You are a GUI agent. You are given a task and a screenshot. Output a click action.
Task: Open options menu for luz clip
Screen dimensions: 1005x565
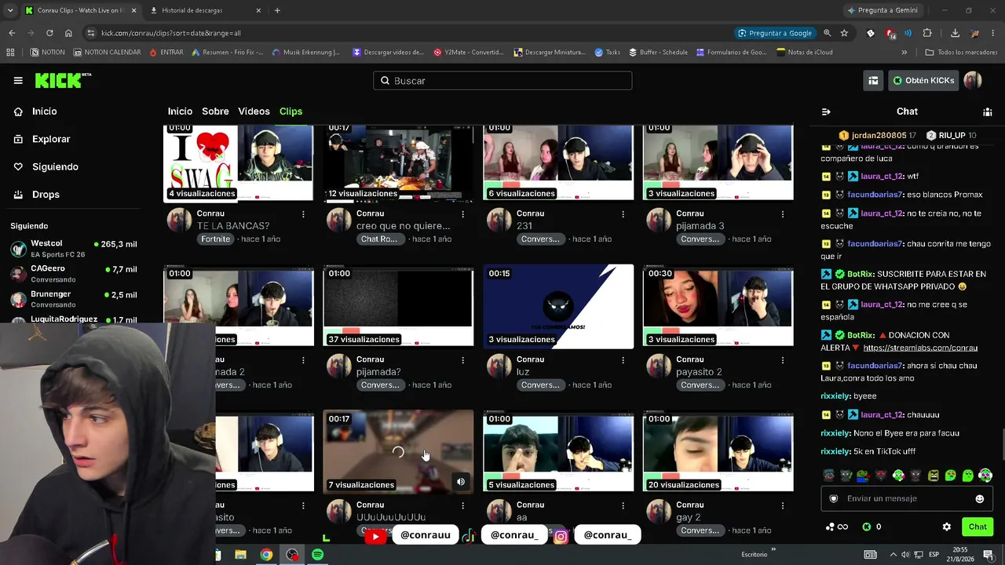(623, 359)
